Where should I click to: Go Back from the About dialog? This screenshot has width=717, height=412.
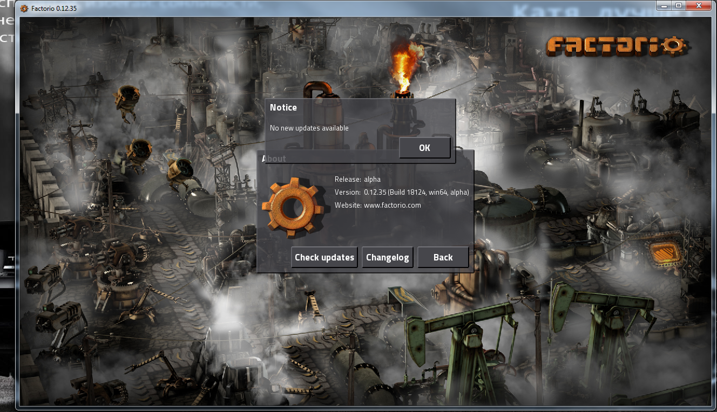click(443, 257)
